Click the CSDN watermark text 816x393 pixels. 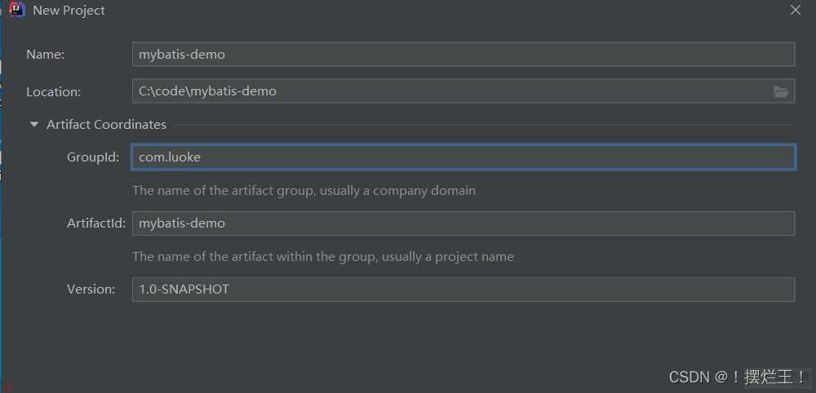(690, 377)
